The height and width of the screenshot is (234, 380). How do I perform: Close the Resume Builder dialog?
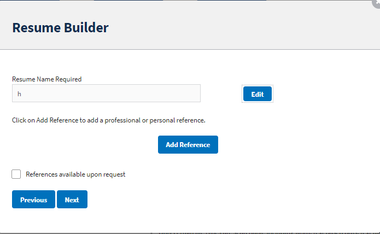point(377,2)
